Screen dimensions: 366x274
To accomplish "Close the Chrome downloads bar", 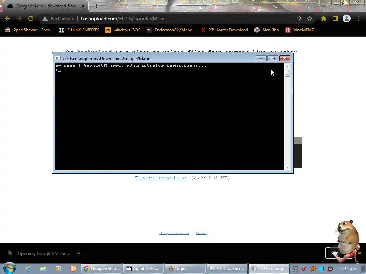I will 360,253.
